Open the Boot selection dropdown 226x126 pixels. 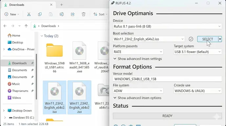coord(149,39)
